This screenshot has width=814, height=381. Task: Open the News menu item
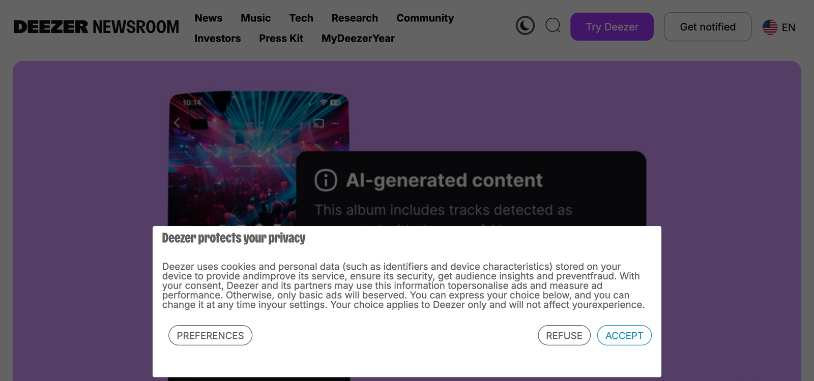pos(209,18)
